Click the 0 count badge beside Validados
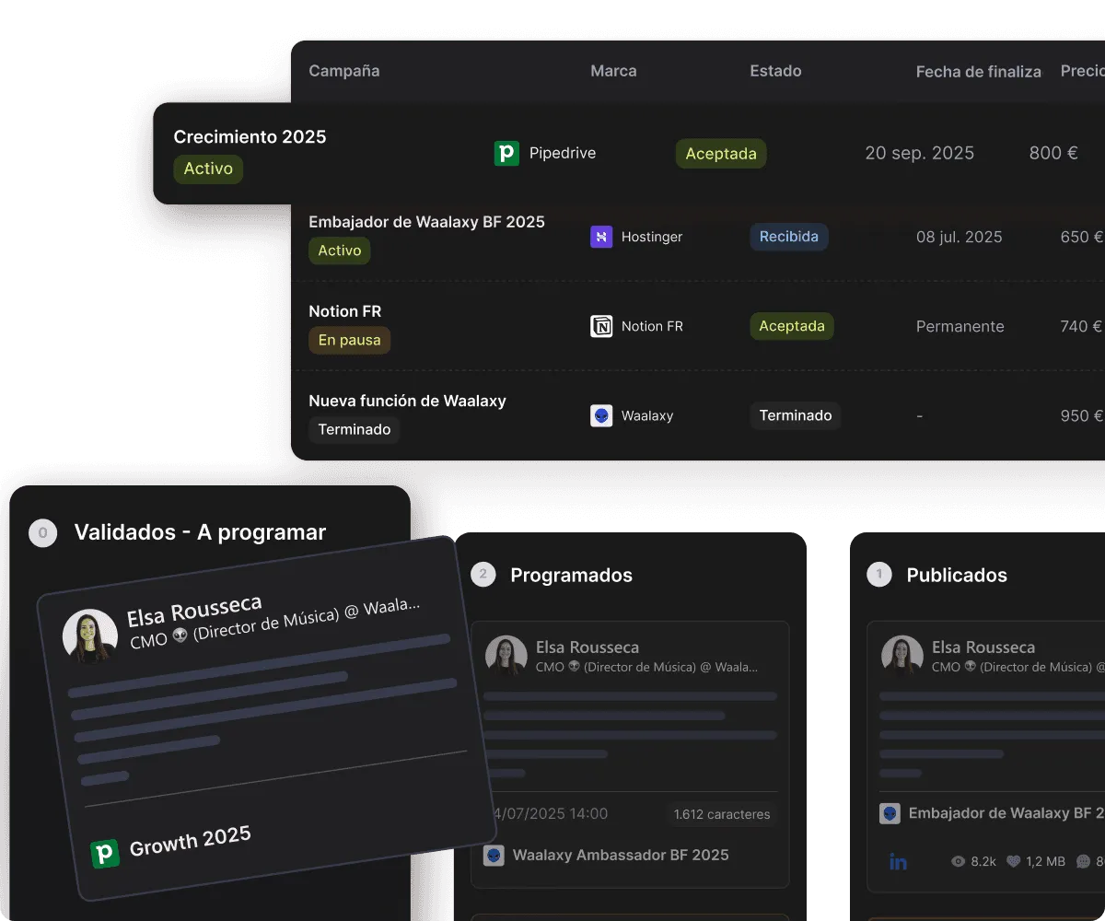Screen dimensions: 1105x921 pyautogui.click(x=42, y=532)
